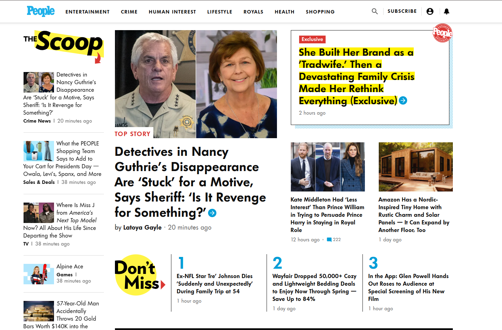502x330 pixels.
Task: Click the red Exclusive label on the Tradwife story
Action: point(312,39)
